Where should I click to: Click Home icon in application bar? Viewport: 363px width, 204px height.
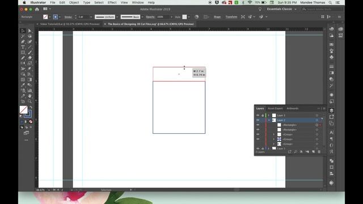click(37, 9)
